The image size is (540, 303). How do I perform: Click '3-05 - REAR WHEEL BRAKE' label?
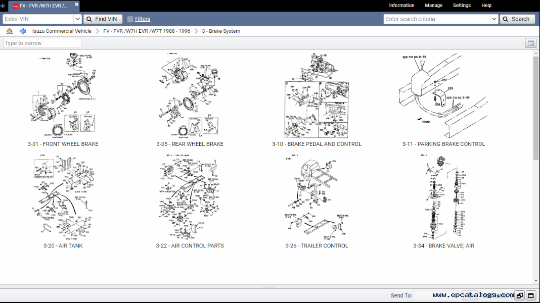tap(190, 144)
